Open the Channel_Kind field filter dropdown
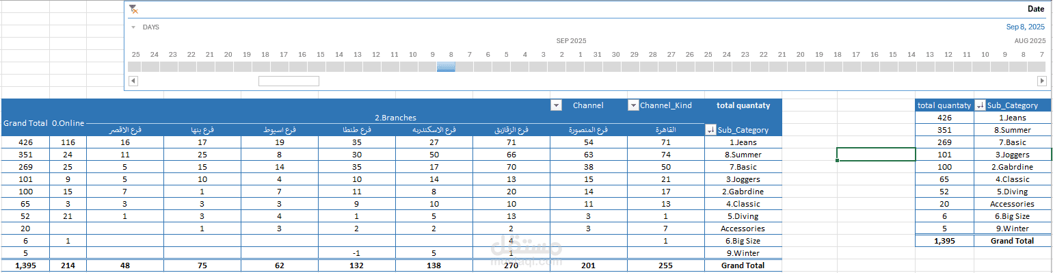The height and width of the screenshot is (273, 1053). tap(632, 105)
